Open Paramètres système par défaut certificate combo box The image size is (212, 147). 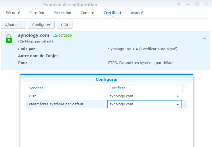[144, 104]
